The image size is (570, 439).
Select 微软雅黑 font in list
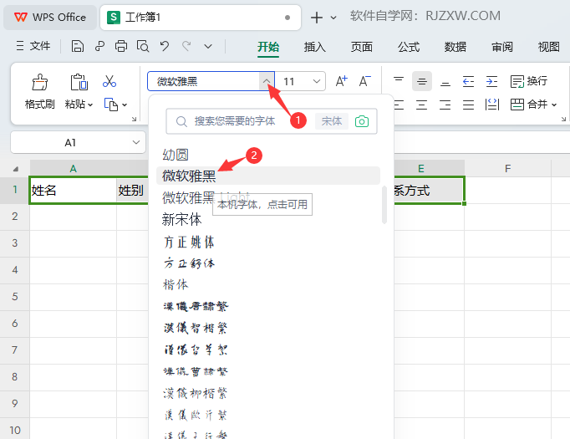pyautogui.click(x=268, y=176)
